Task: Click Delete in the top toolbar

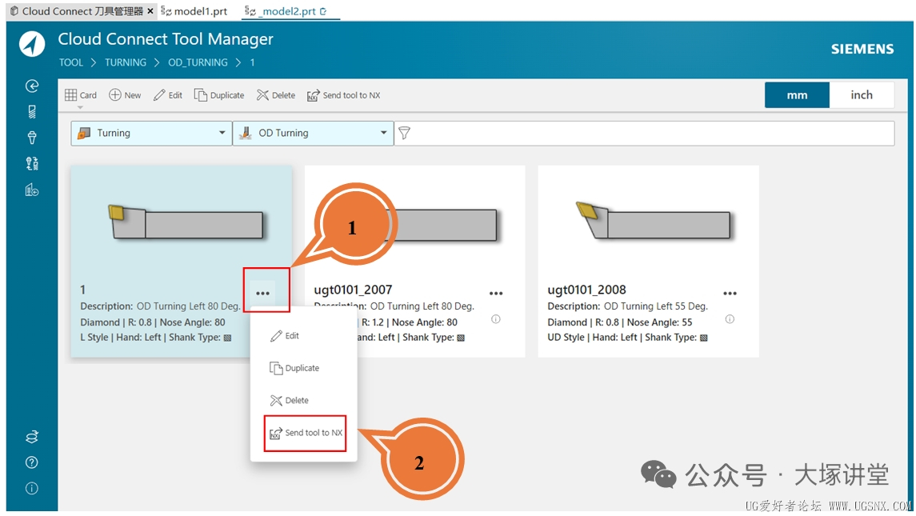Action: pos(276,95)
